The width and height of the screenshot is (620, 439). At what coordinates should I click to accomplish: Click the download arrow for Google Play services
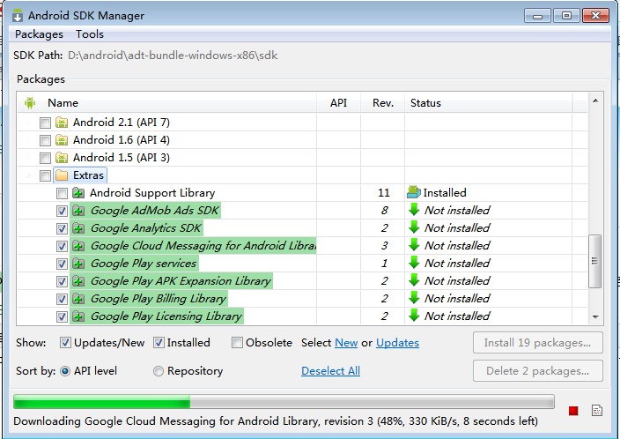coord(414,263)
